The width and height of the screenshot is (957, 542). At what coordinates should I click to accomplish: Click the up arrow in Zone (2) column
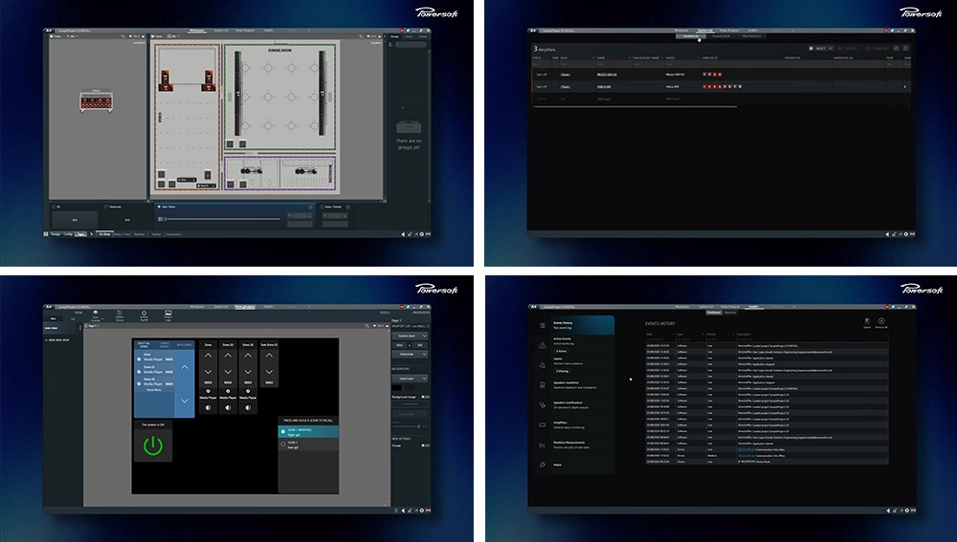228,355
